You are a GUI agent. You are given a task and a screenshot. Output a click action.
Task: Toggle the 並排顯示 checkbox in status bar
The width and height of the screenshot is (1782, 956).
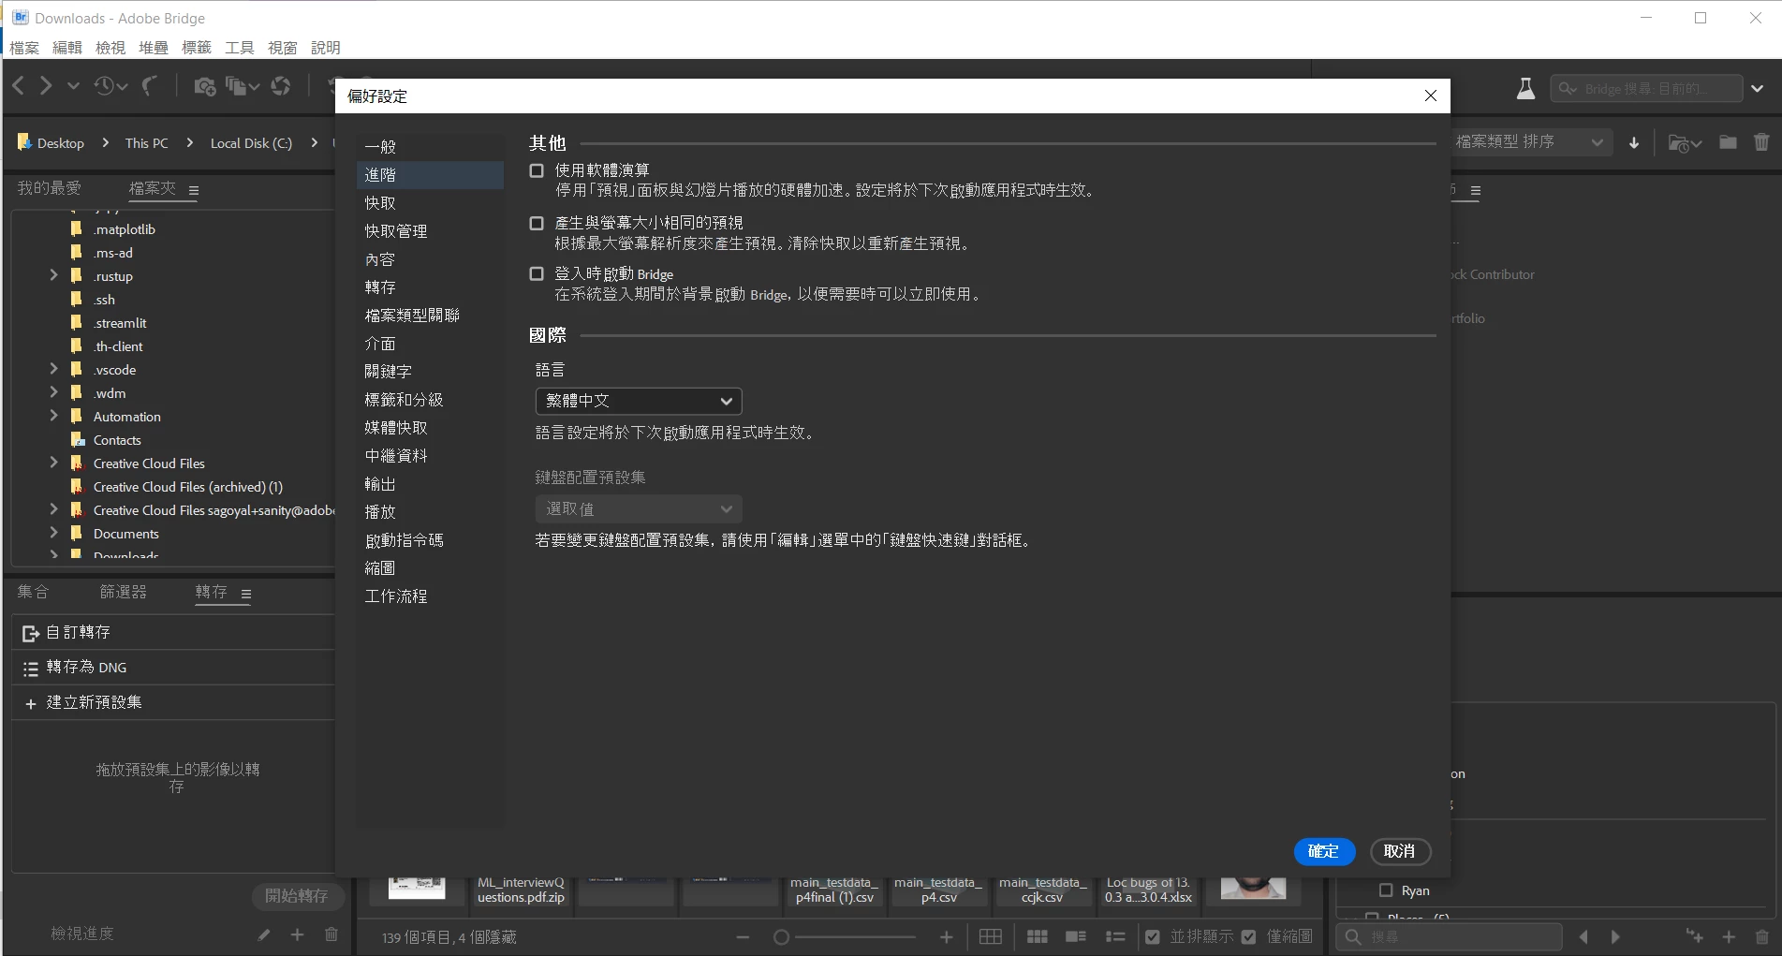point(1153,936)
